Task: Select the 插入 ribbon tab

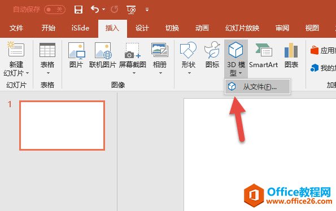Action: click(x=112, y=28)
